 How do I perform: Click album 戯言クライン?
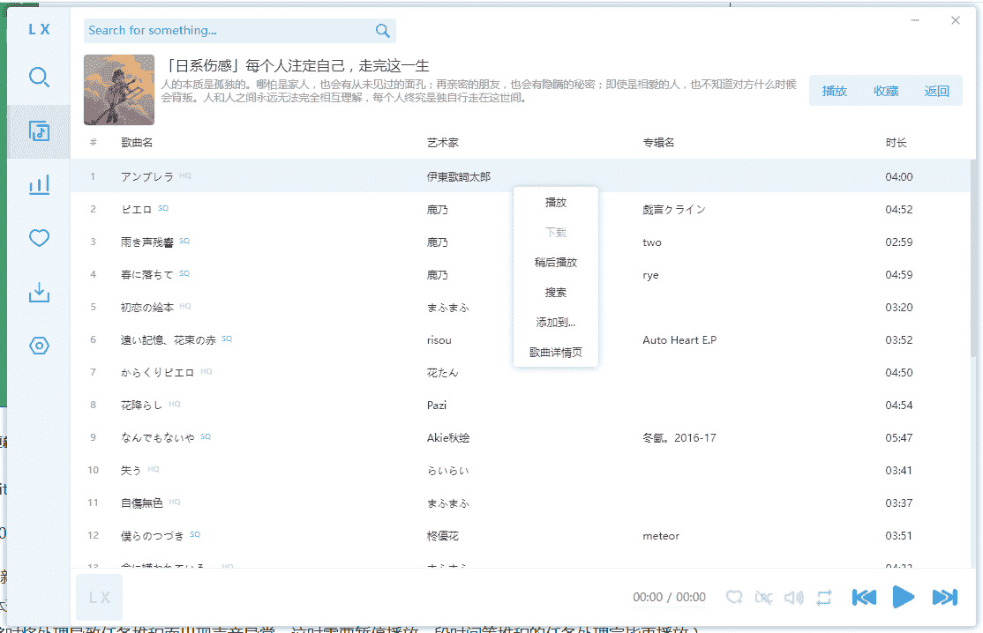pyautogui.click(x=674, y=209)
